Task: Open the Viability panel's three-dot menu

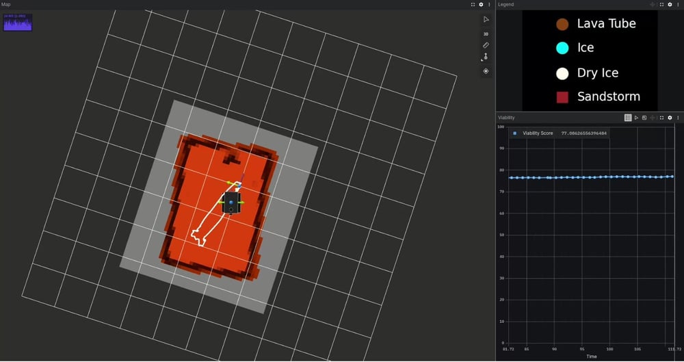Action: click(x=678, y=118)
